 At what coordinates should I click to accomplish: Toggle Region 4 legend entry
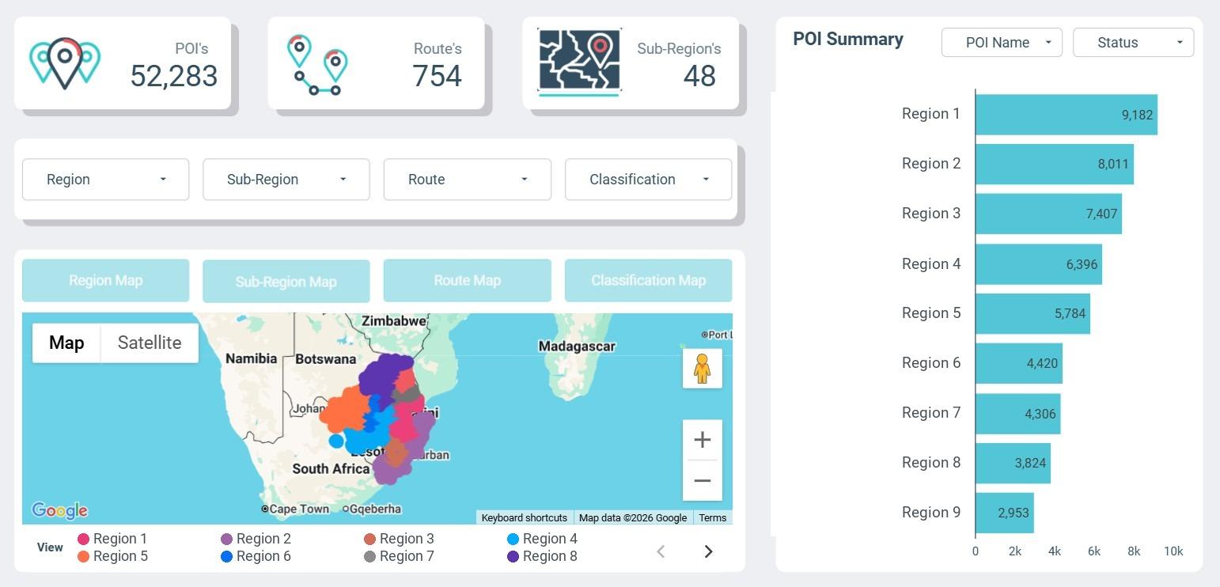542,539
